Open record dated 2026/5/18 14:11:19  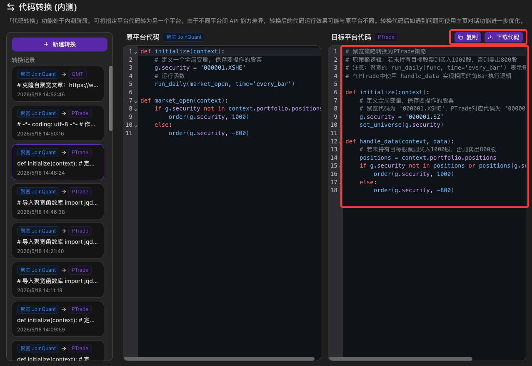[x=58, y=279]
